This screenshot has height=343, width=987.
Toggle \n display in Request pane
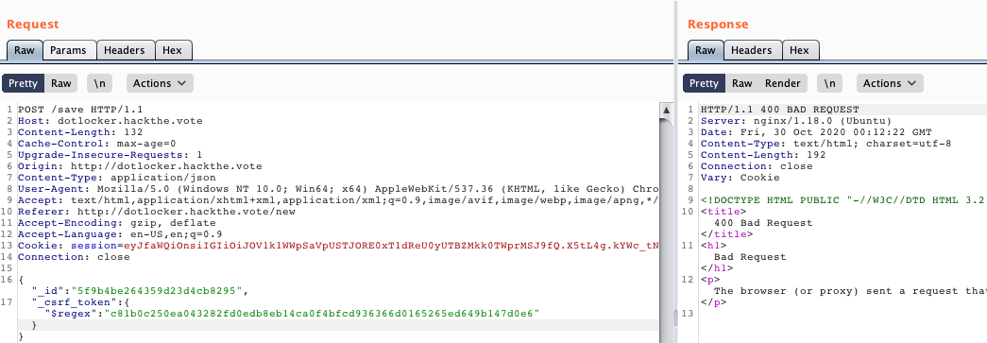tap(99, 83)
